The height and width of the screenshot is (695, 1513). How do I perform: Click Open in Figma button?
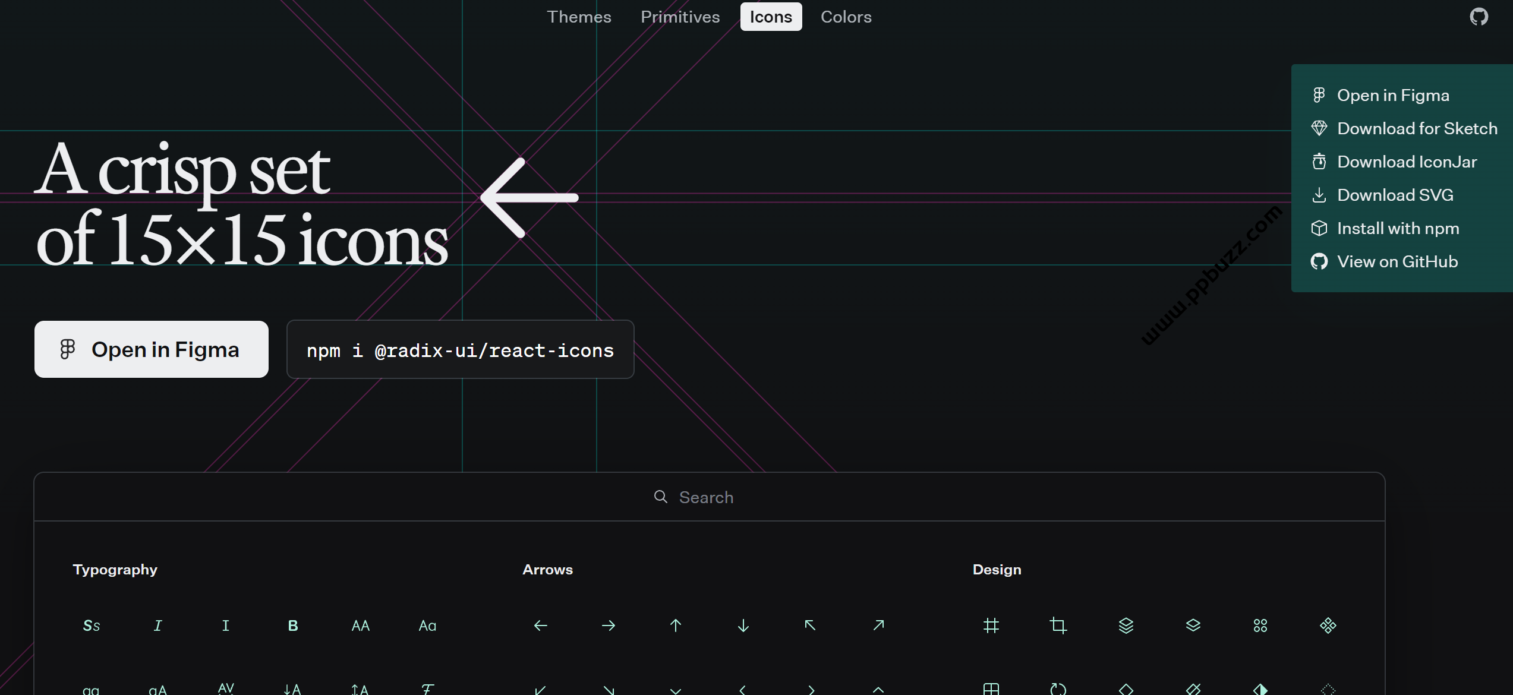[x=150, y=349]
